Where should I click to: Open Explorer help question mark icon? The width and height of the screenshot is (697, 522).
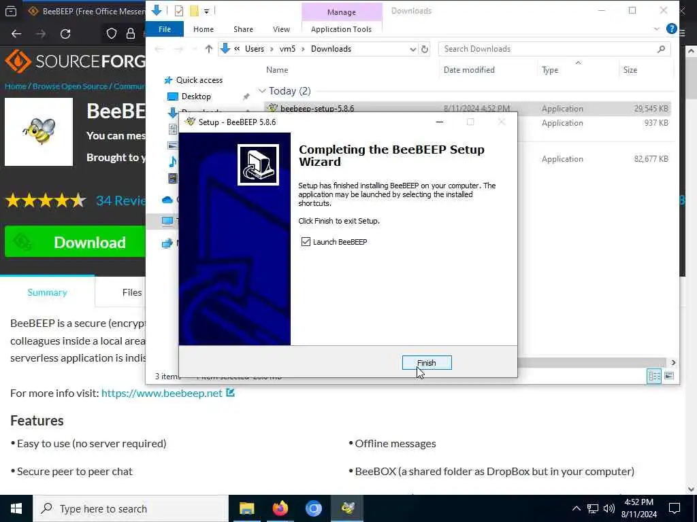pos(671,29)
